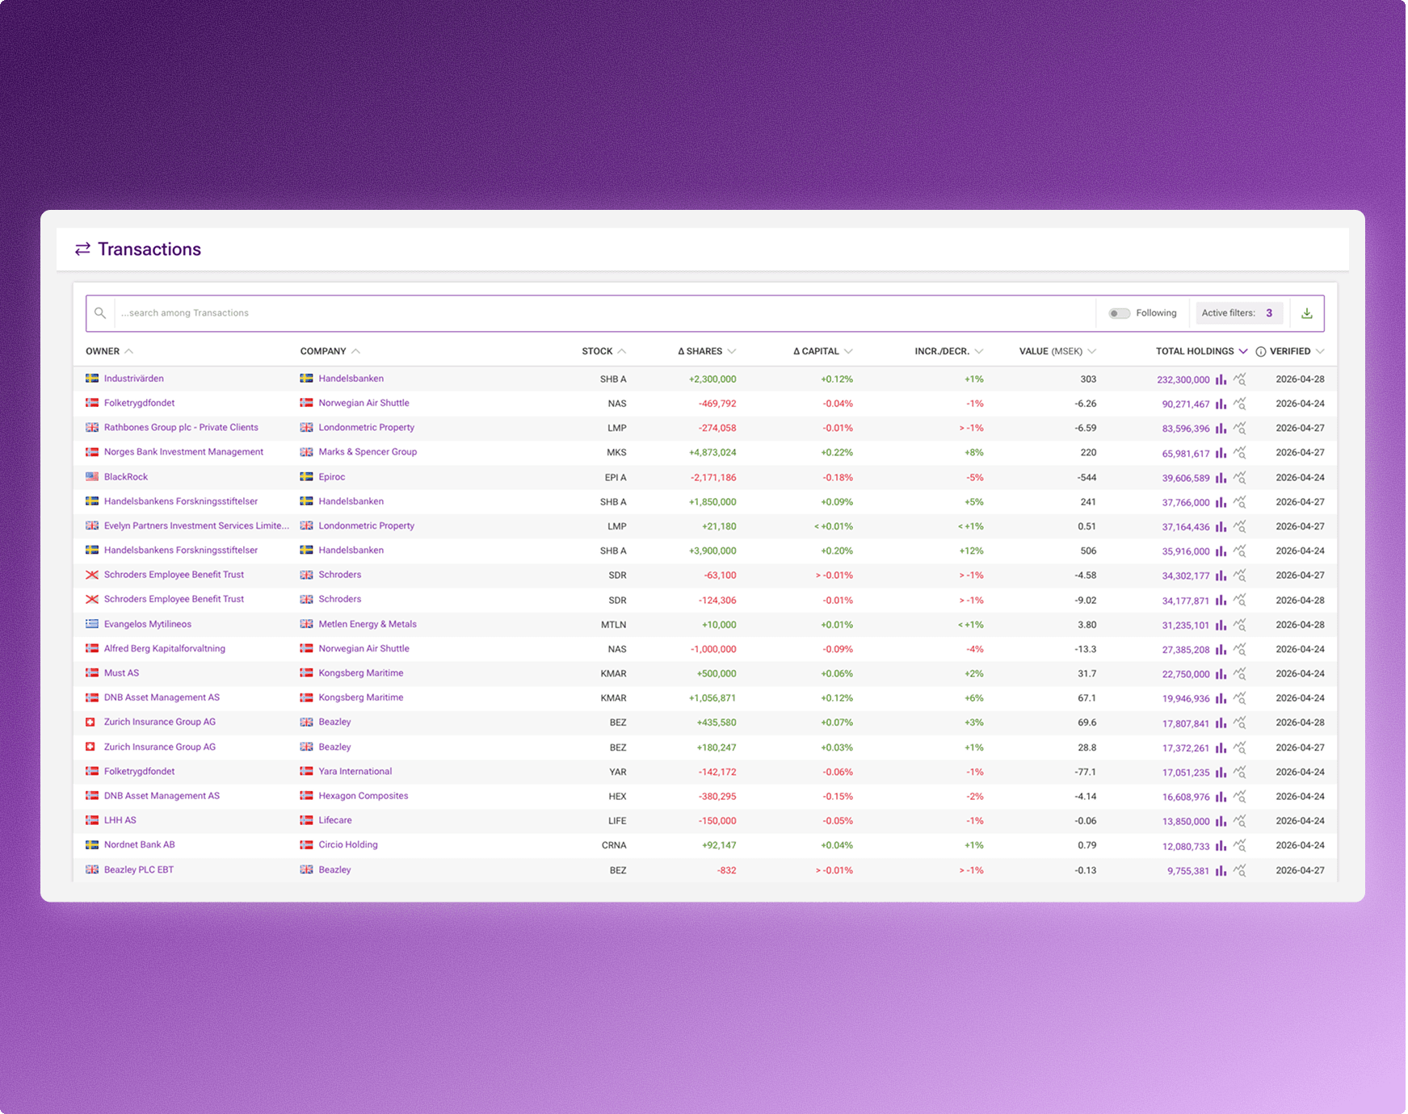Open bar chart icon for Alfred Berg row

(x=1221, y=649)
